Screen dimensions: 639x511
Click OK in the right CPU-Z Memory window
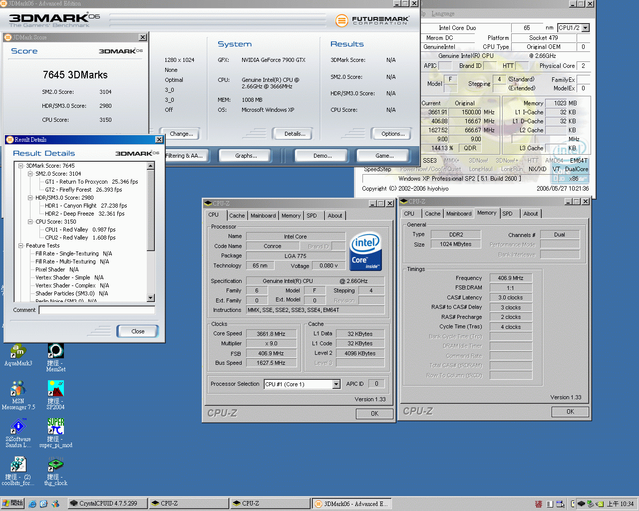click(x=570, y=412)
